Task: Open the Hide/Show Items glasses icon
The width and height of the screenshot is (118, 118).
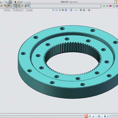Action: click(76, 10)
